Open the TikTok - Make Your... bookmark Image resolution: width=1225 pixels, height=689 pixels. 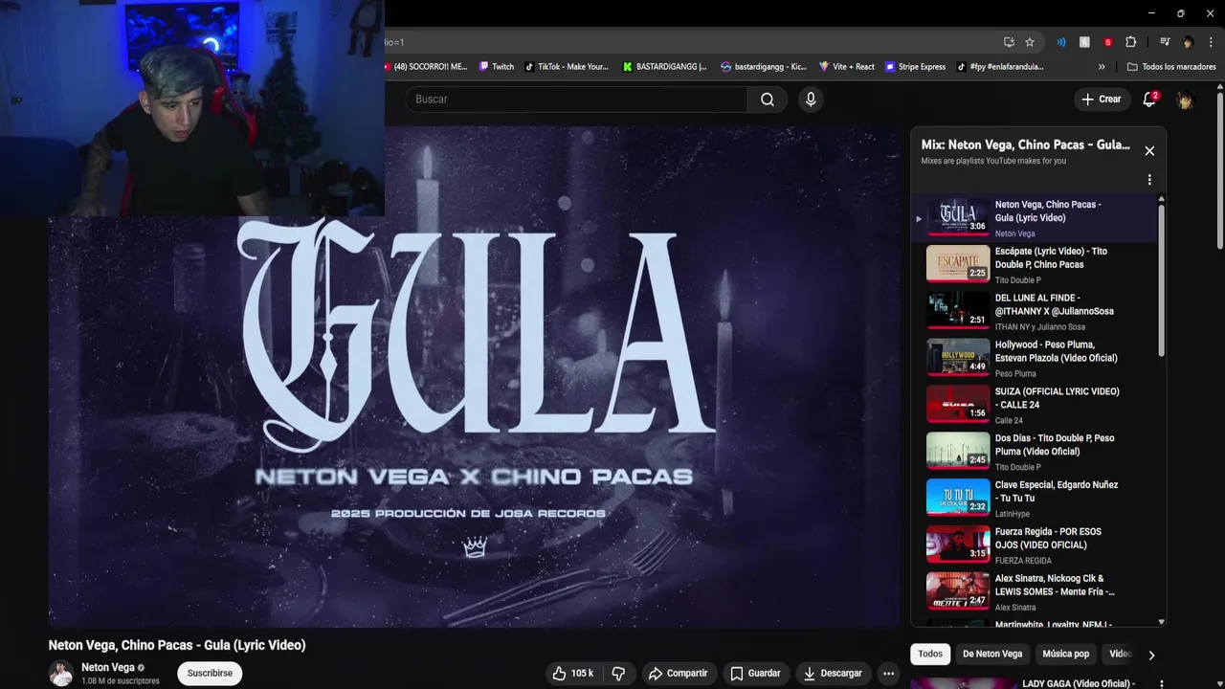tap(567, 67)
